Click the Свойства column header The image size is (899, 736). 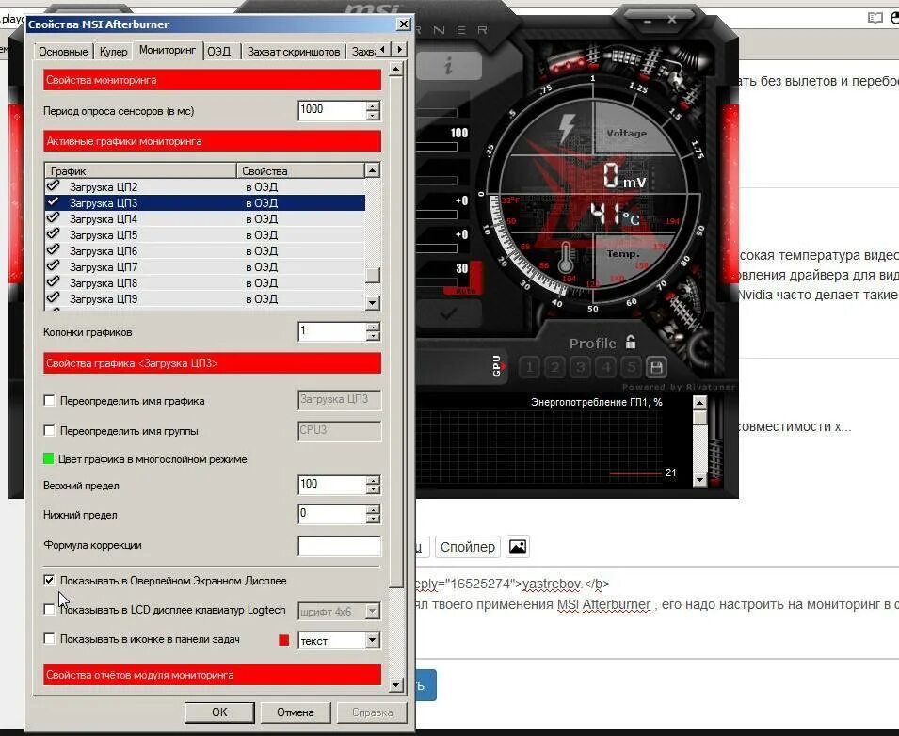coord(300,170)
